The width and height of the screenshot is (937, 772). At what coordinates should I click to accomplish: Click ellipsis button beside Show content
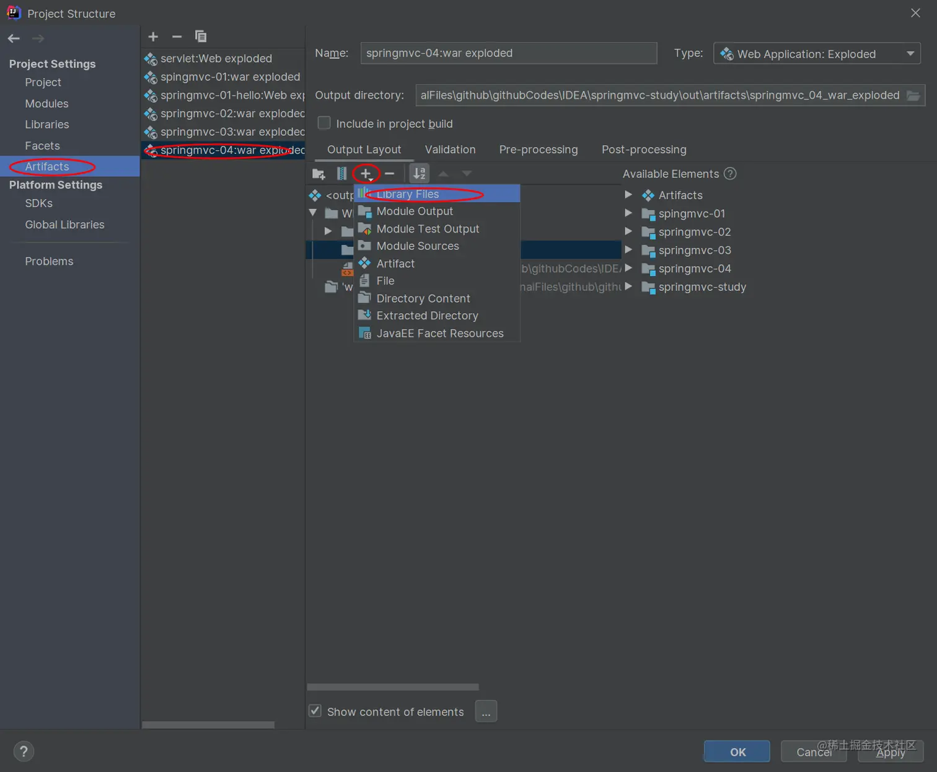click(486, 711)
